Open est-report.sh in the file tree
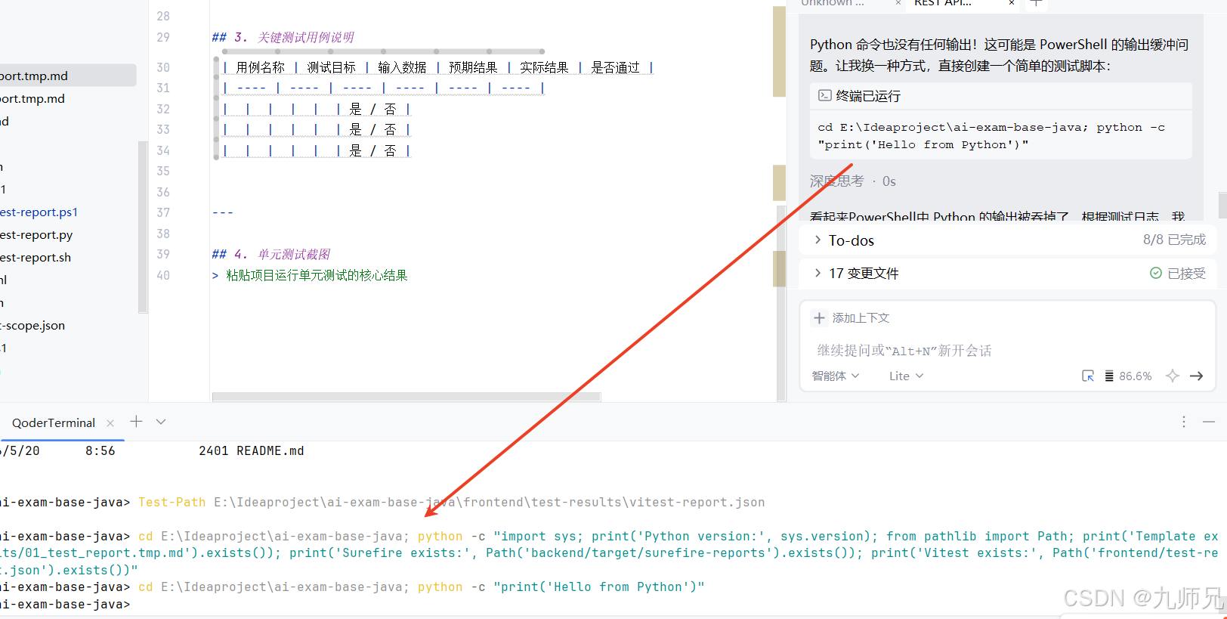 36,257
